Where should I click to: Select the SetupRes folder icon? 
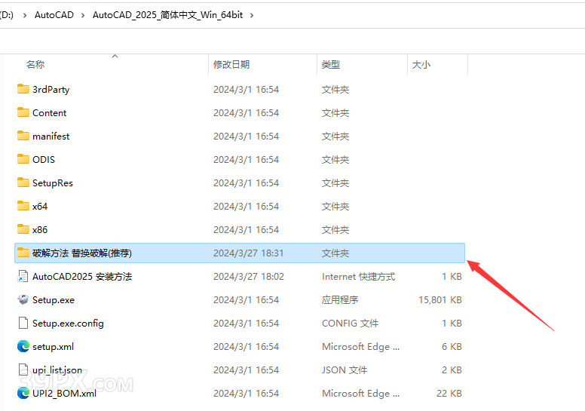tap(23, 182)
